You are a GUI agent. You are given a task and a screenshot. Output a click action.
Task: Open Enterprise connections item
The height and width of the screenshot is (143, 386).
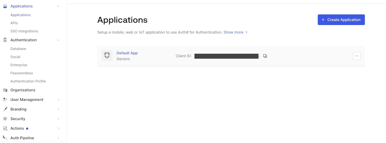(19, 65)
